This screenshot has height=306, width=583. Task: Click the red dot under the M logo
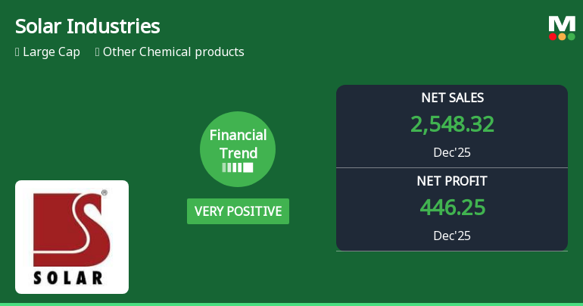click(x=553, y=36)
